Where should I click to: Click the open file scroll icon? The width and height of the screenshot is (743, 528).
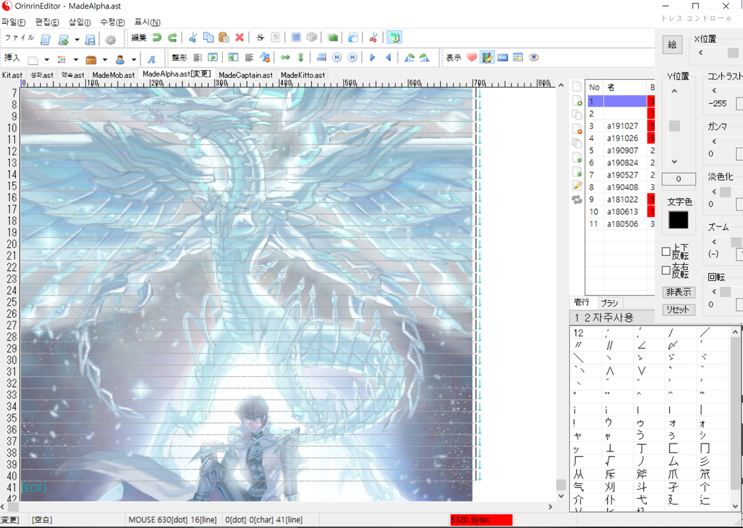pyautogui.click(x=46, y=40)
